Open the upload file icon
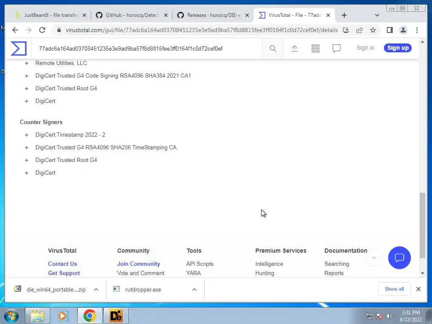This screenshot has width=432, height=324. 294,49
